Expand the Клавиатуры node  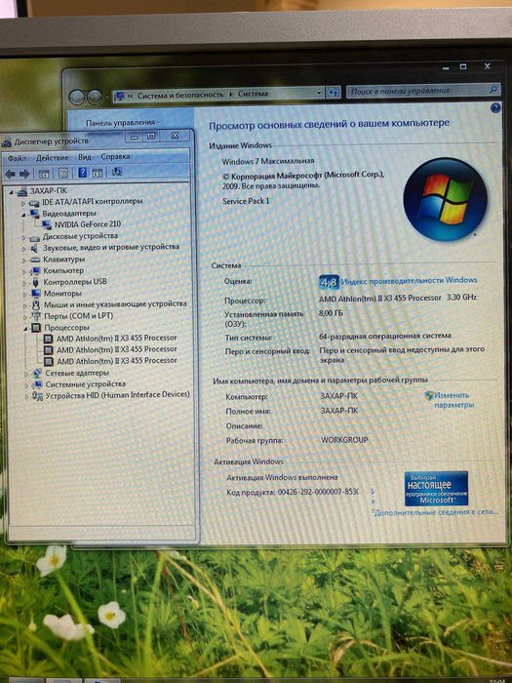(24, 261)
